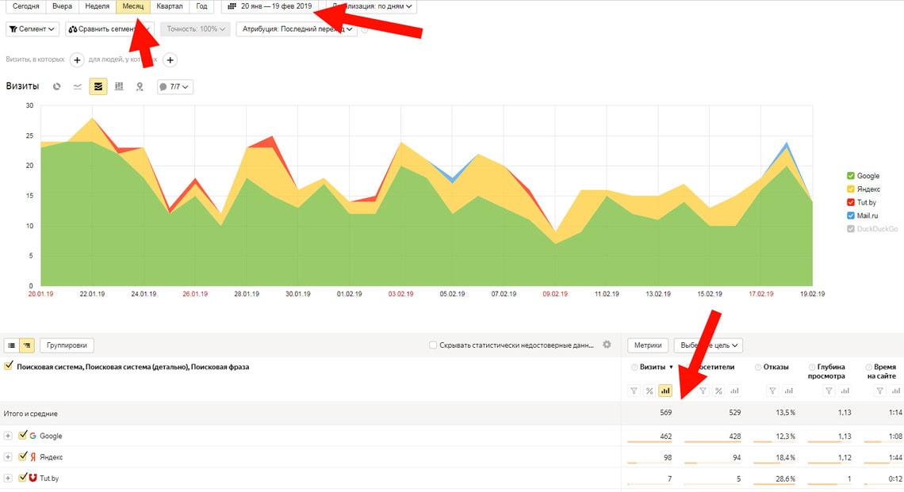
Task: Click Google green legend swatch
Action: click(851, 176)
